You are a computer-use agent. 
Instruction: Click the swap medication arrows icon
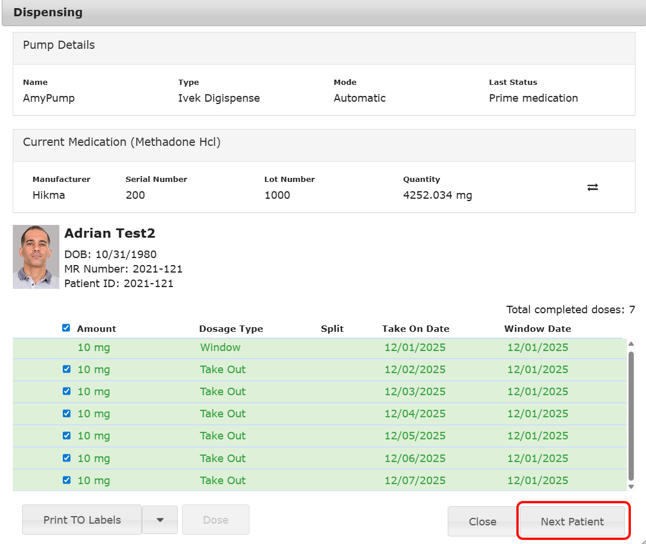593,187
